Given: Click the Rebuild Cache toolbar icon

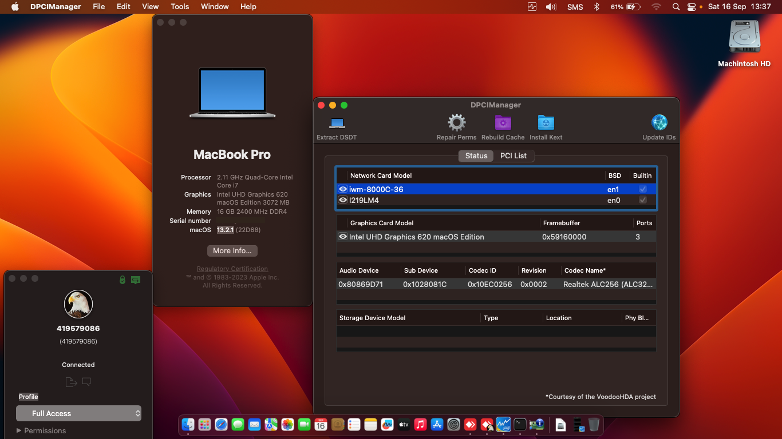Looking at the screenshot, I should (503, 122).
